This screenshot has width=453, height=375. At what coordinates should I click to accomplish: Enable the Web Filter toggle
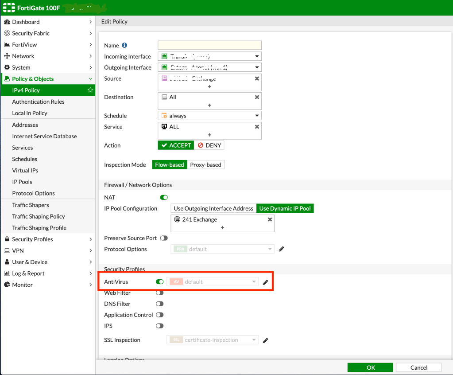[160, 293]
